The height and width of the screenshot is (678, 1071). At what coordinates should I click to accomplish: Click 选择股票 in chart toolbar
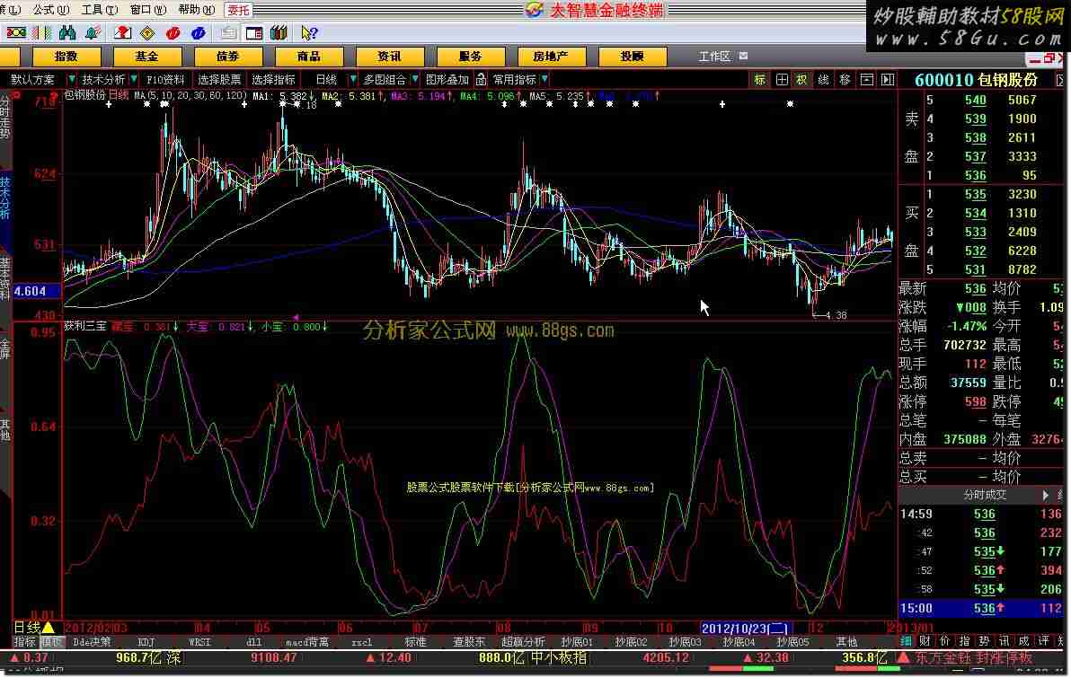click(x=219, y=79)
